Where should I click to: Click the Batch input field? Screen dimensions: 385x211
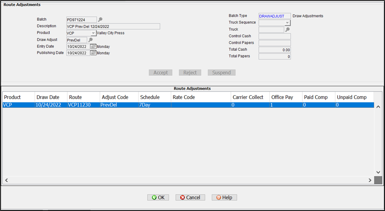click(82, 20)
